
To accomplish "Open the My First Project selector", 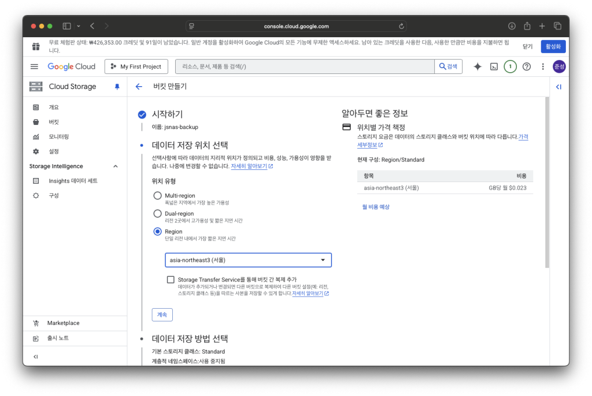I will 136,66.
